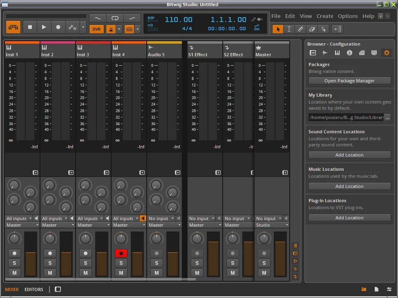Toggle the metronome button
Screen dimensions: 398x298
pyautogui.click(x=111, y=29)
